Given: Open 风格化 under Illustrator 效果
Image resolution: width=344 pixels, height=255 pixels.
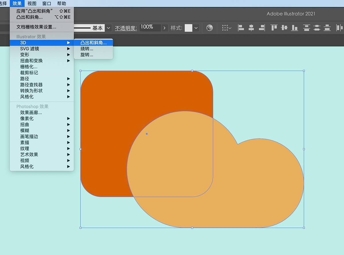Looking at the screenshot, I should click(x=42, y=97).
